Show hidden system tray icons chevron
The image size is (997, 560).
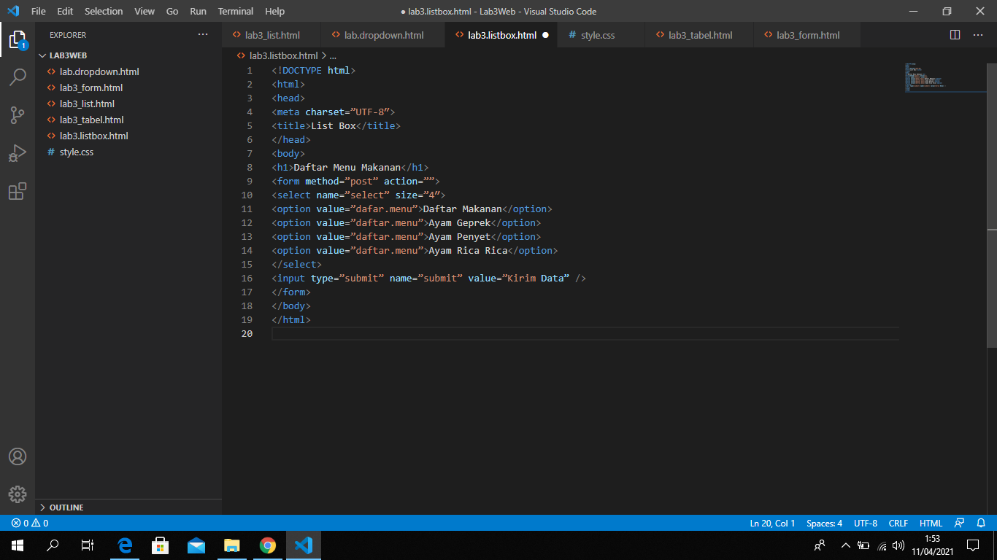(x=846, y=545)
